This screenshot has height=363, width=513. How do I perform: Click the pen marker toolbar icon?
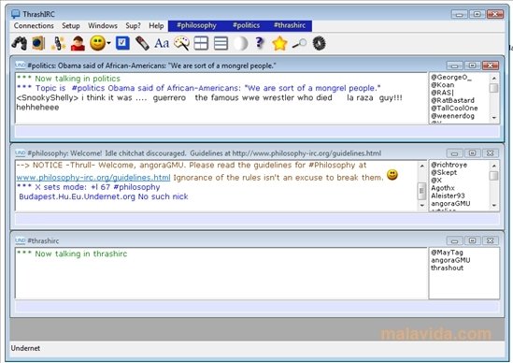pos(142,43)
